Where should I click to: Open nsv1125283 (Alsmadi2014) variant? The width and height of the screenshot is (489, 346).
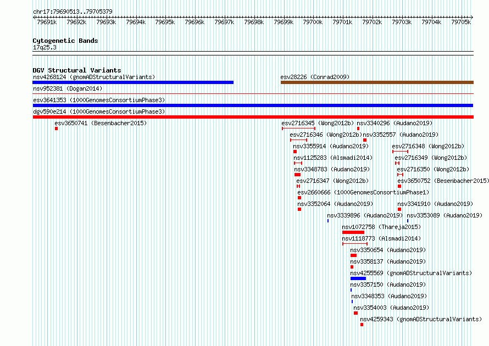(x=333, y=158)
